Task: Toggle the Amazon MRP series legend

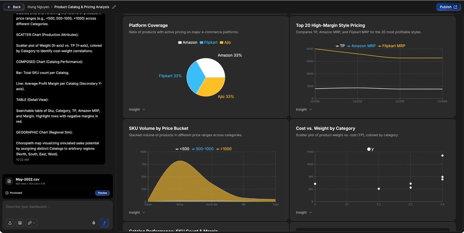Action: pos(361,46)
